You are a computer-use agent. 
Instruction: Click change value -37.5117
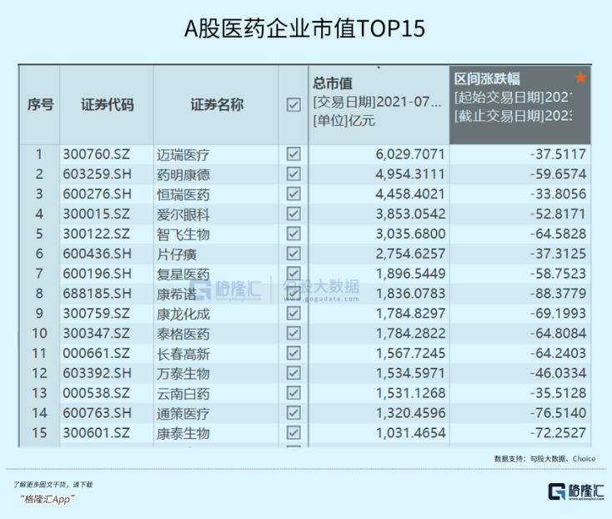[x=558, y=154]
